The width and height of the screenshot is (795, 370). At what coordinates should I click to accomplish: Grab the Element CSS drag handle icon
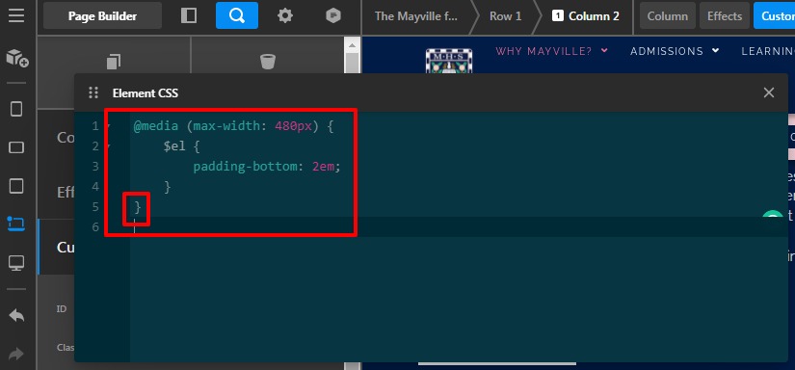pos(93,92)
